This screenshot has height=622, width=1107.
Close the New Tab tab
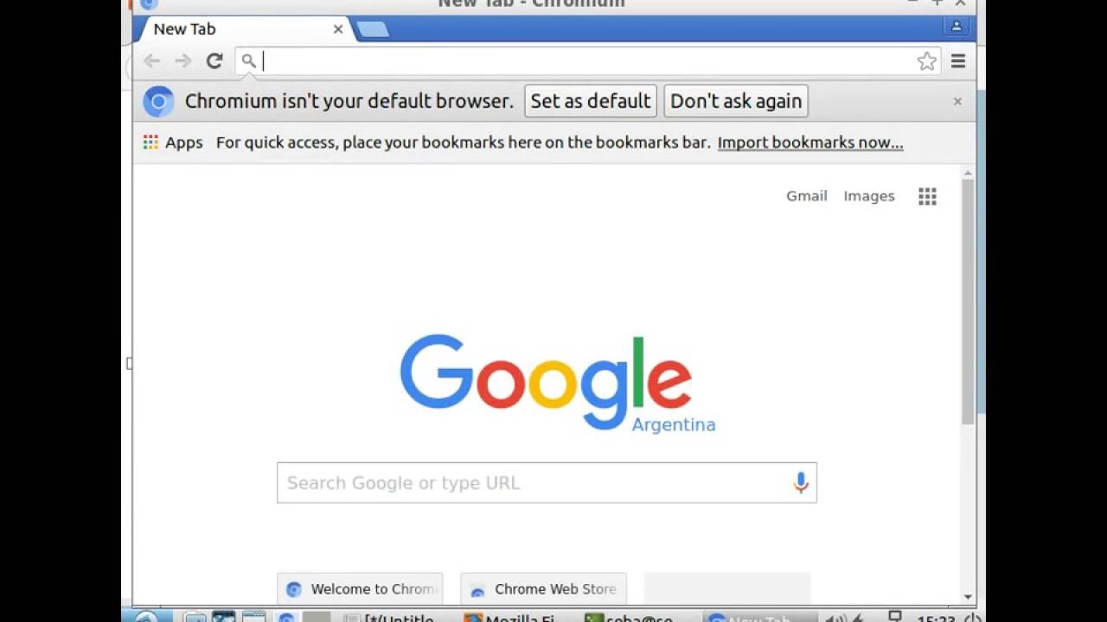338,29
